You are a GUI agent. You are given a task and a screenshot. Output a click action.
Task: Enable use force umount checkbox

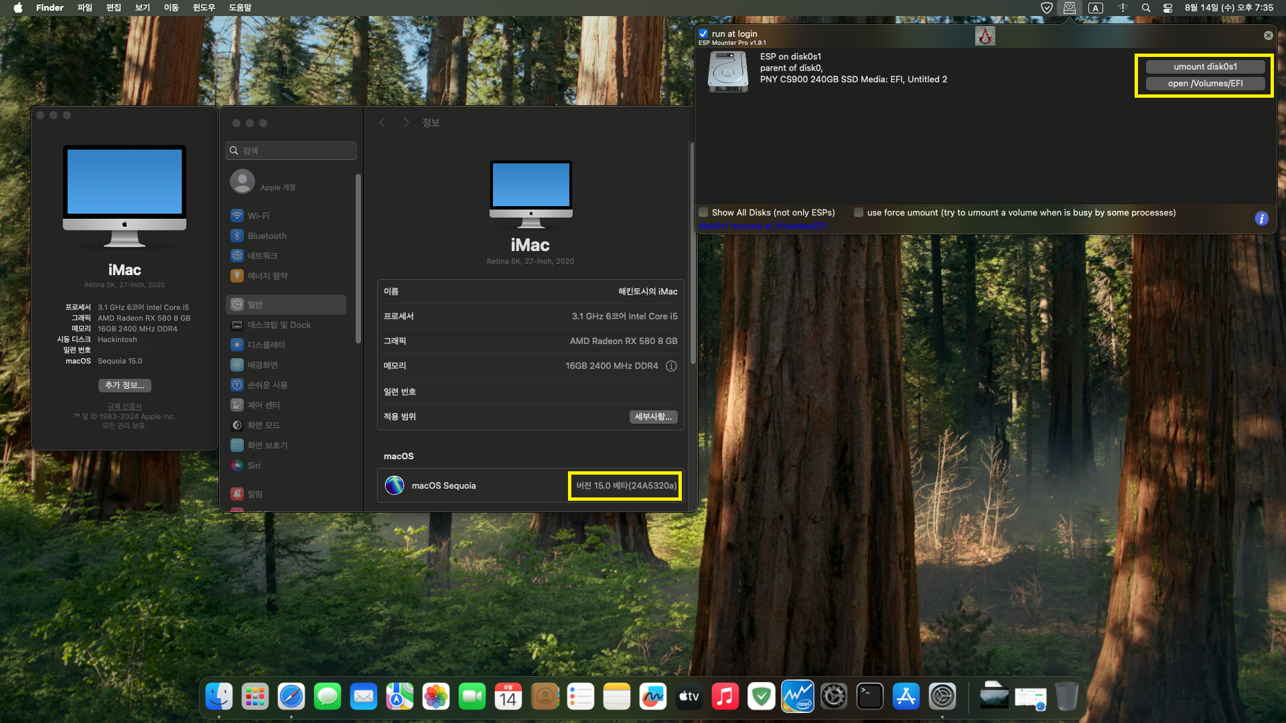click(859, 212)
